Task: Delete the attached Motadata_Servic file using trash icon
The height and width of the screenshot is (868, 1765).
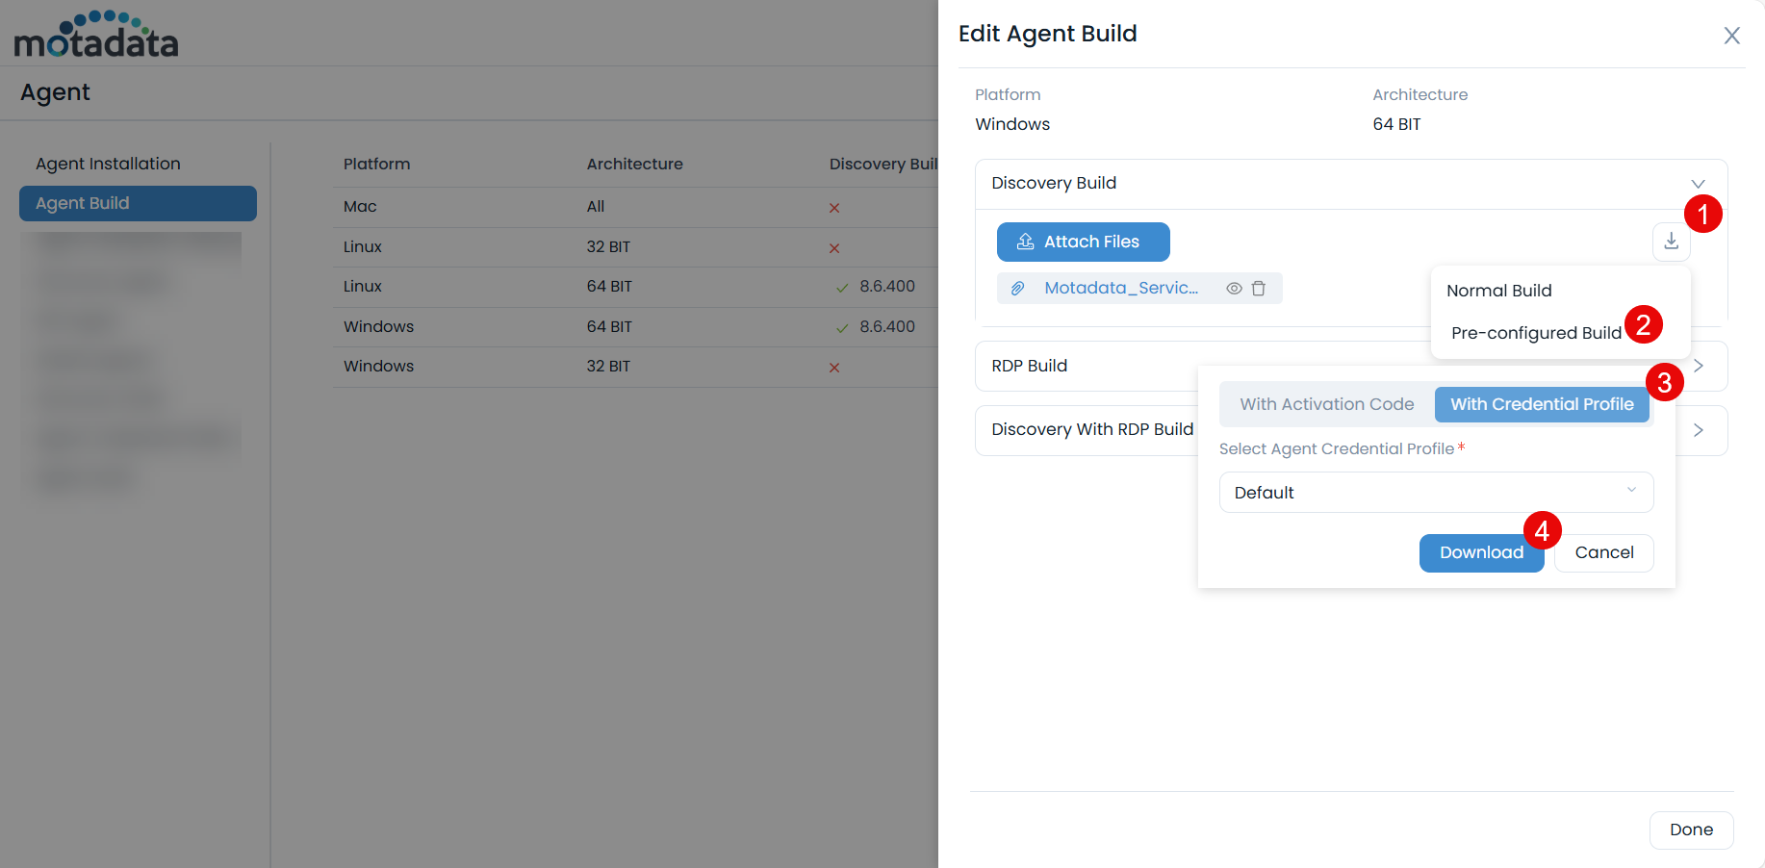Action: point(1259,288)
